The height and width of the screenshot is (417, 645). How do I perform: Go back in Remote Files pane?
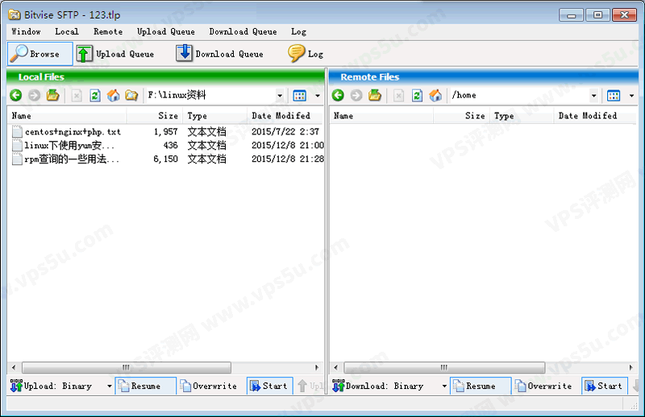[338, 95]
